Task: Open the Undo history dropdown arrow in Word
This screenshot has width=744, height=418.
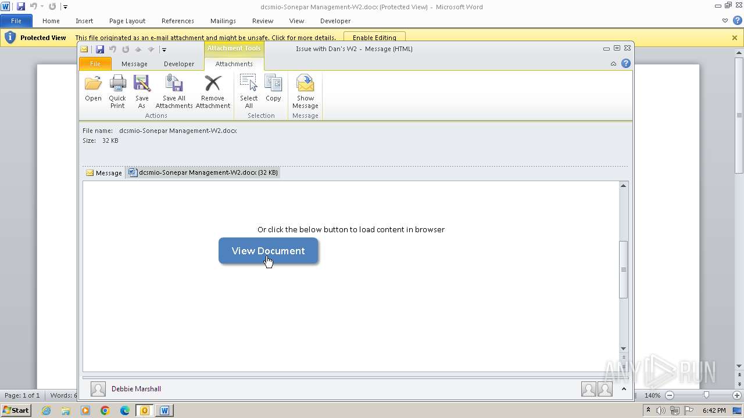Action: [42, 6]
